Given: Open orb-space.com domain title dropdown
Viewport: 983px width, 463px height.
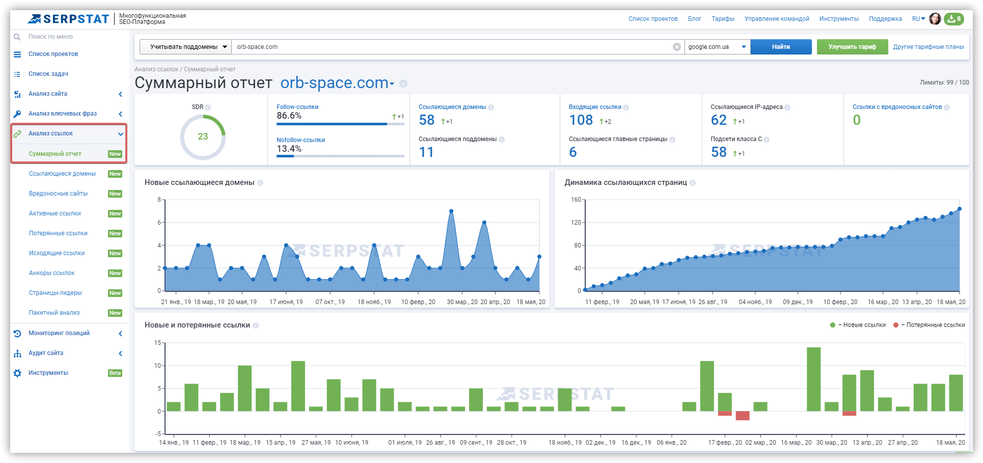Looking at the screenshot, I should pos(337,83).
